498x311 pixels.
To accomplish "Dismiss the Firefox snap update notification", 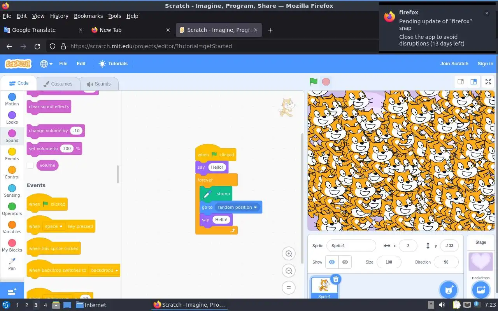I will (x=486, y=13).
